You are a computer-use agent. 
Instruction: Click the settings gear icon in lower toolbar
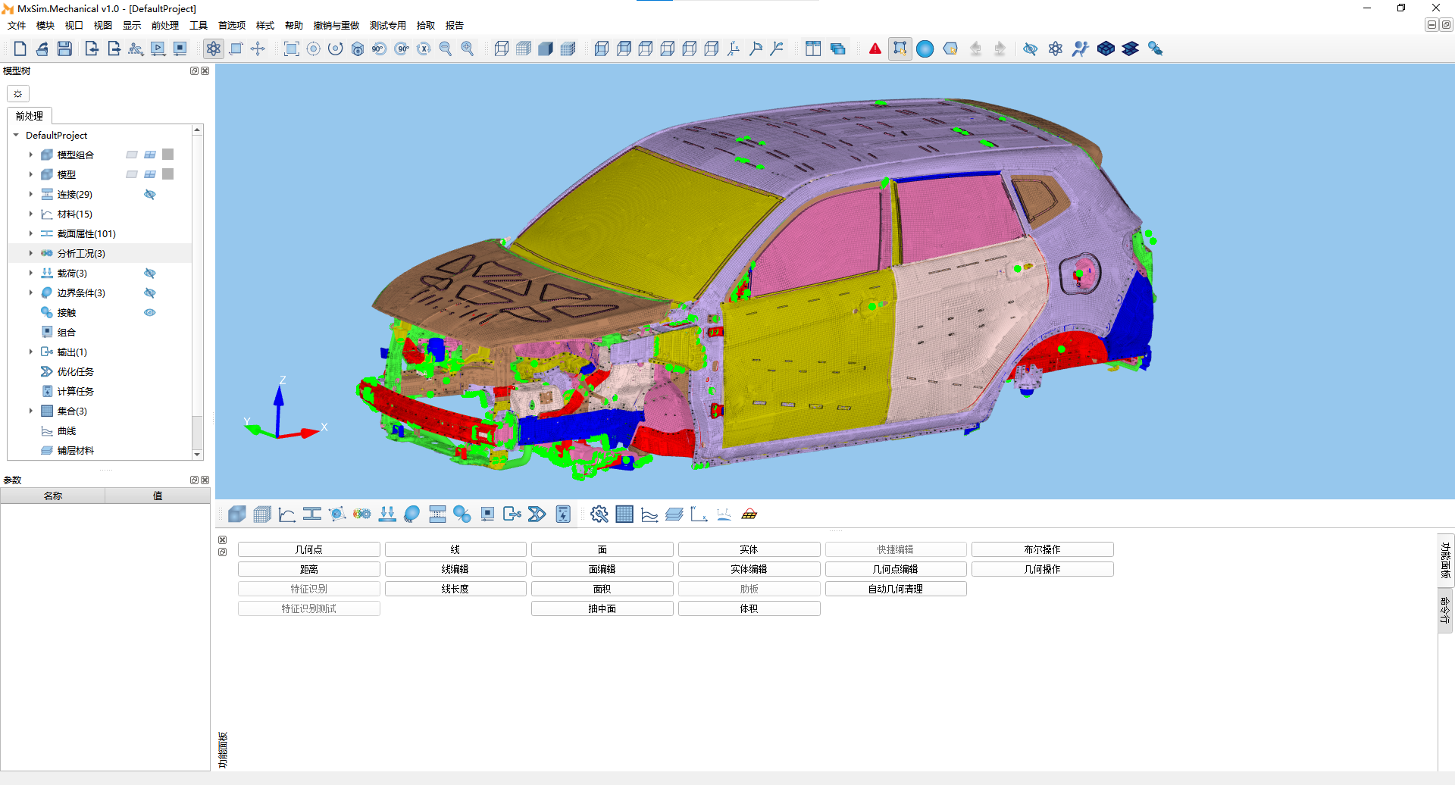(x=599, y=514)
